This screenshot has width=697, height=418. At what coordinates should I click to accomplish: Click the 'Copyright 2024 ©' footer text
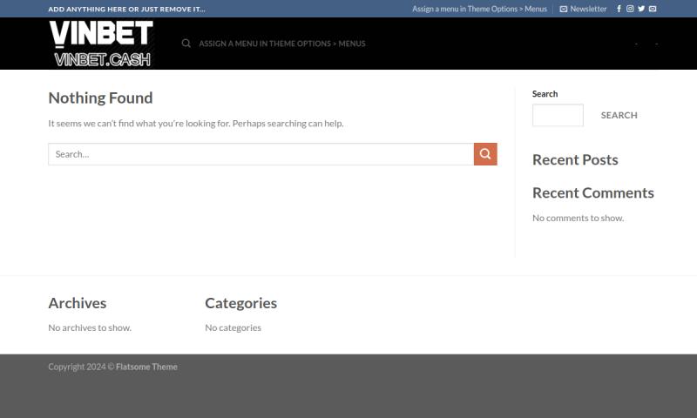point(81,367)
